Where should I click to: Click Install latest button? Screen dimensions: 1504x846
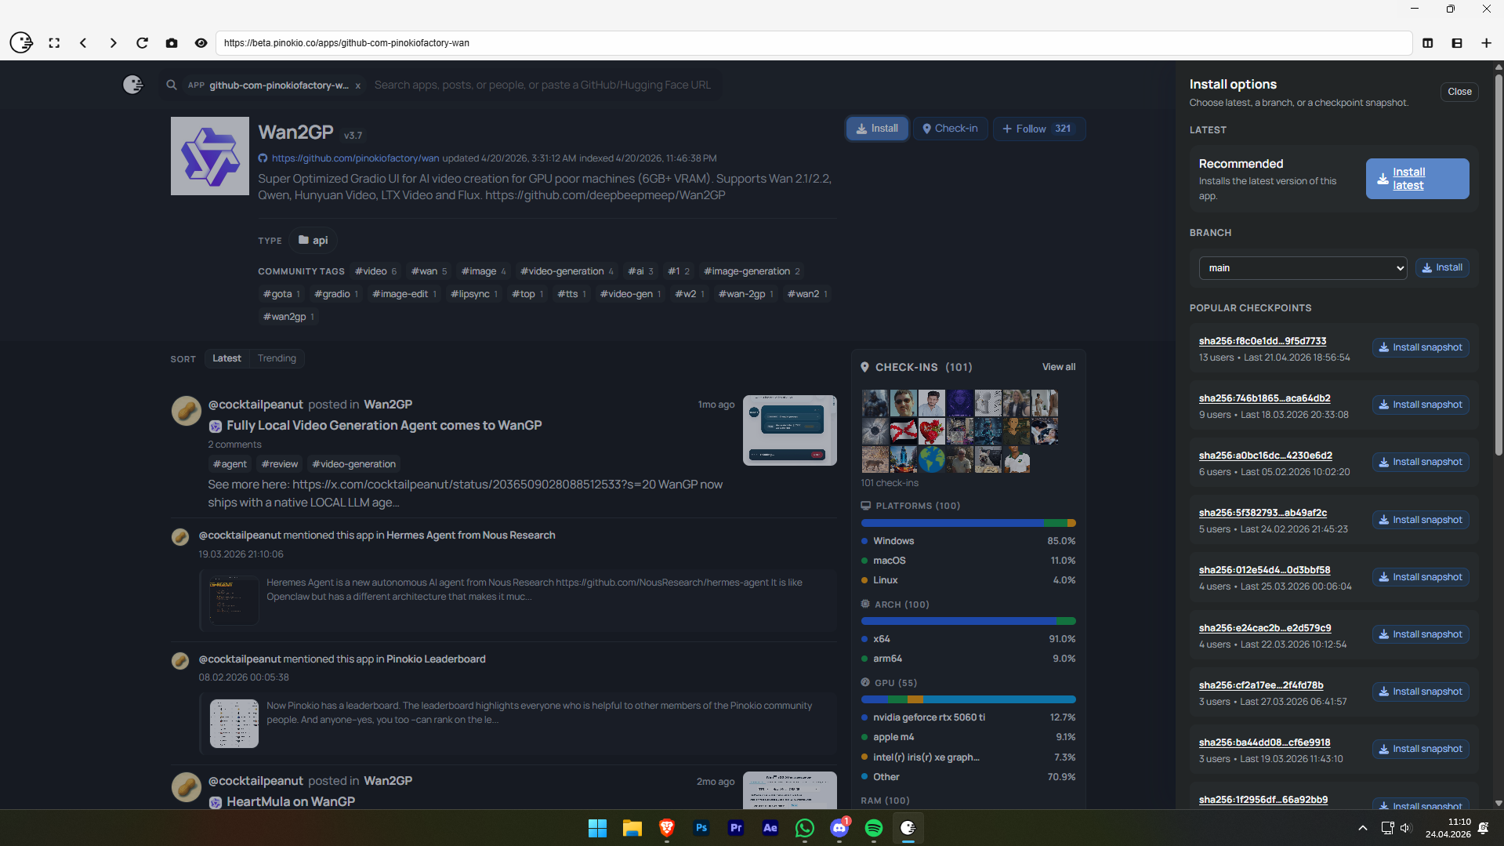[x=1417, y=179]
